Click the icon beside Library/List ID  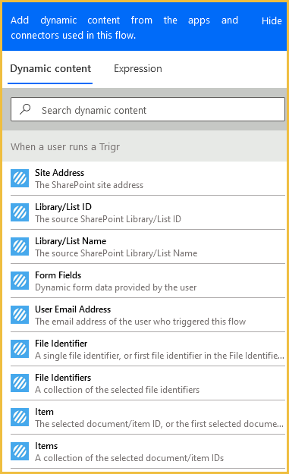point(20,212)
